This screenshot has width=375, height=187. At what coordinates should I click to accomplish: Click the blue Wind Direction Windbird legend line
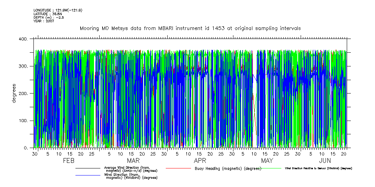point(88,175)
